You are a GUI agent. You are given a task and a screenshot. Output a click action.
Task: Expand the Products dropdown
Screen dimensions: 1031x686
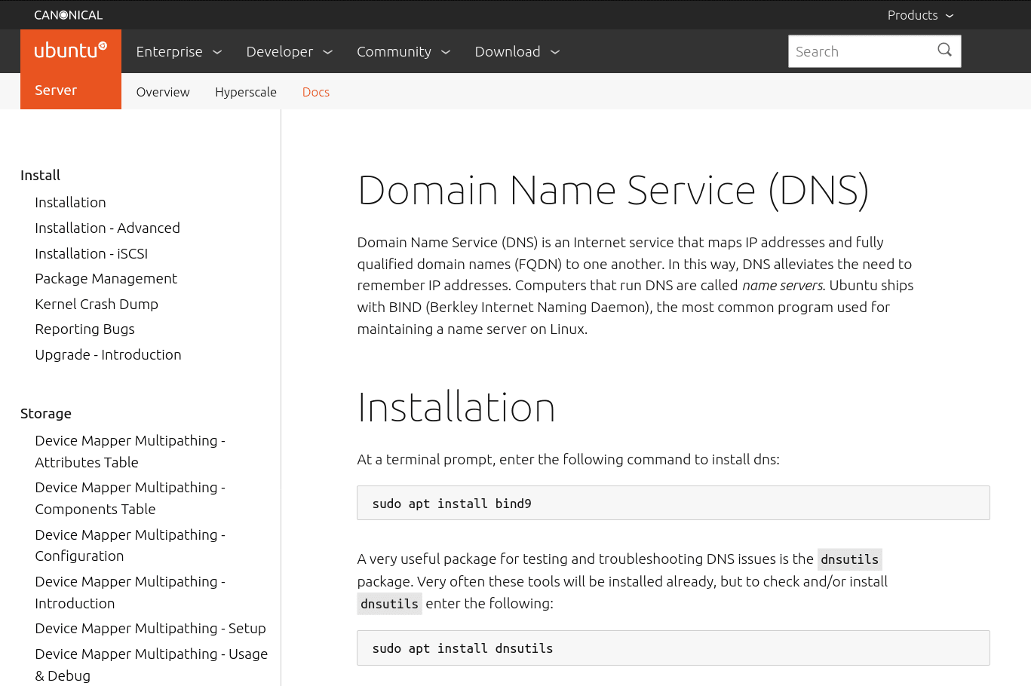pyautogui.click(x=920, y=15)
